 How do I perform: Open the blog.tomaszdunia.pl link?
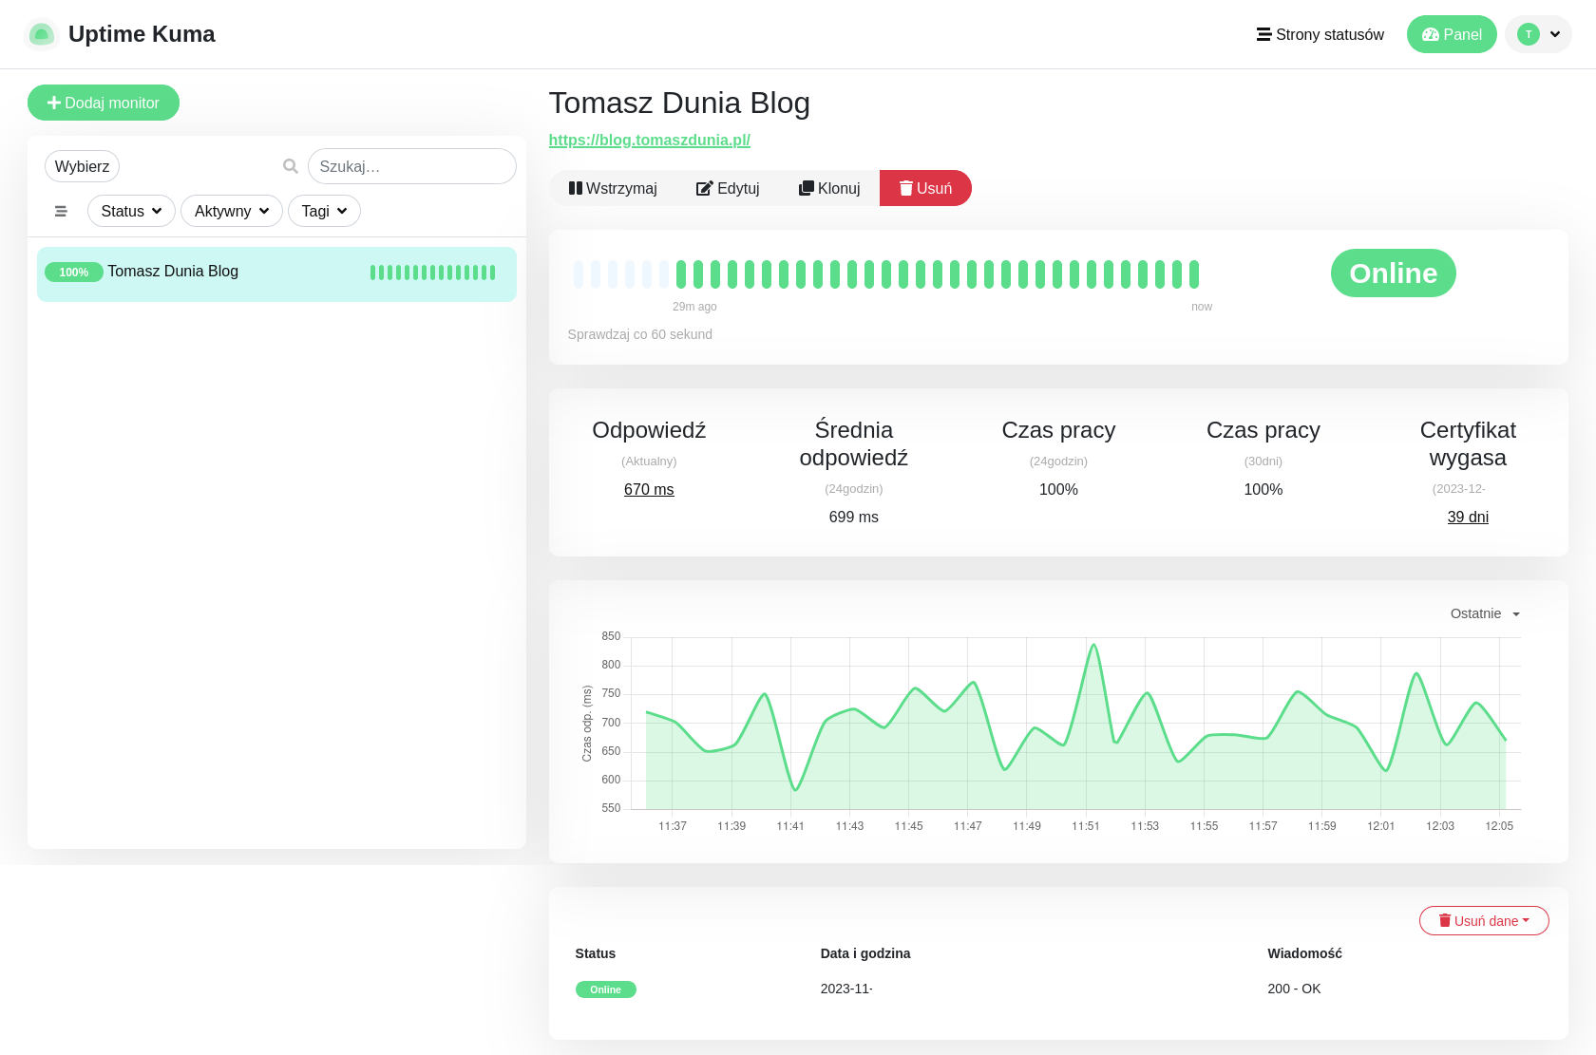click(x=650, y=140)
